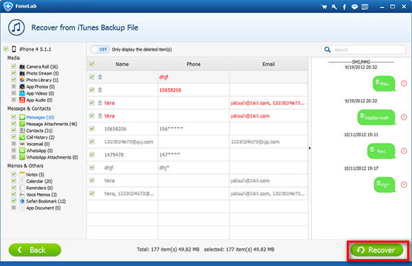Click the Messages green icon
412x266 pixels.
[22, 117]
